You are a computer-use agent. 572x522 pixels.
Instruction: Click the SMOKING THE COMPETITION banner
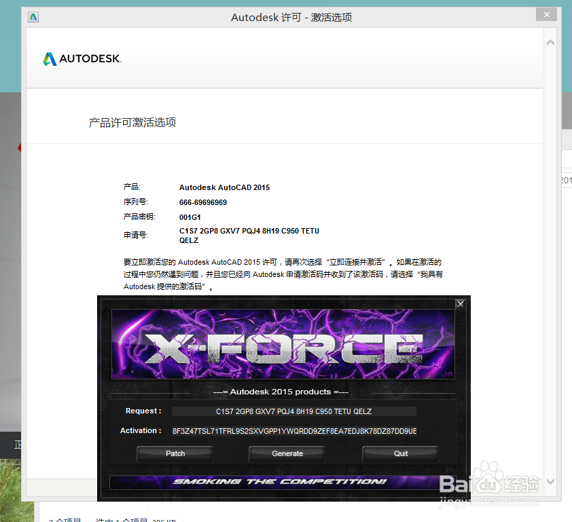(283, 481)
